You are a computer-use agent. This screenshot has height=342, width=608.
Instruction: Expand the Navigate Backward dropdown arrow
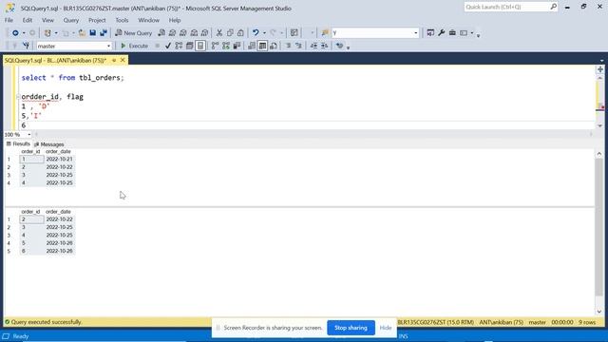(24, 33)
